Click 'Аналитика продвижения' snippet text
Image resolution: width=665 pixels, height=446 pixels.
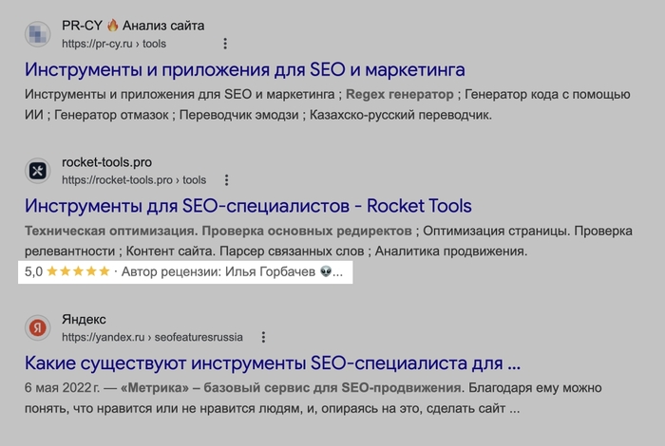tap(450, 251)
